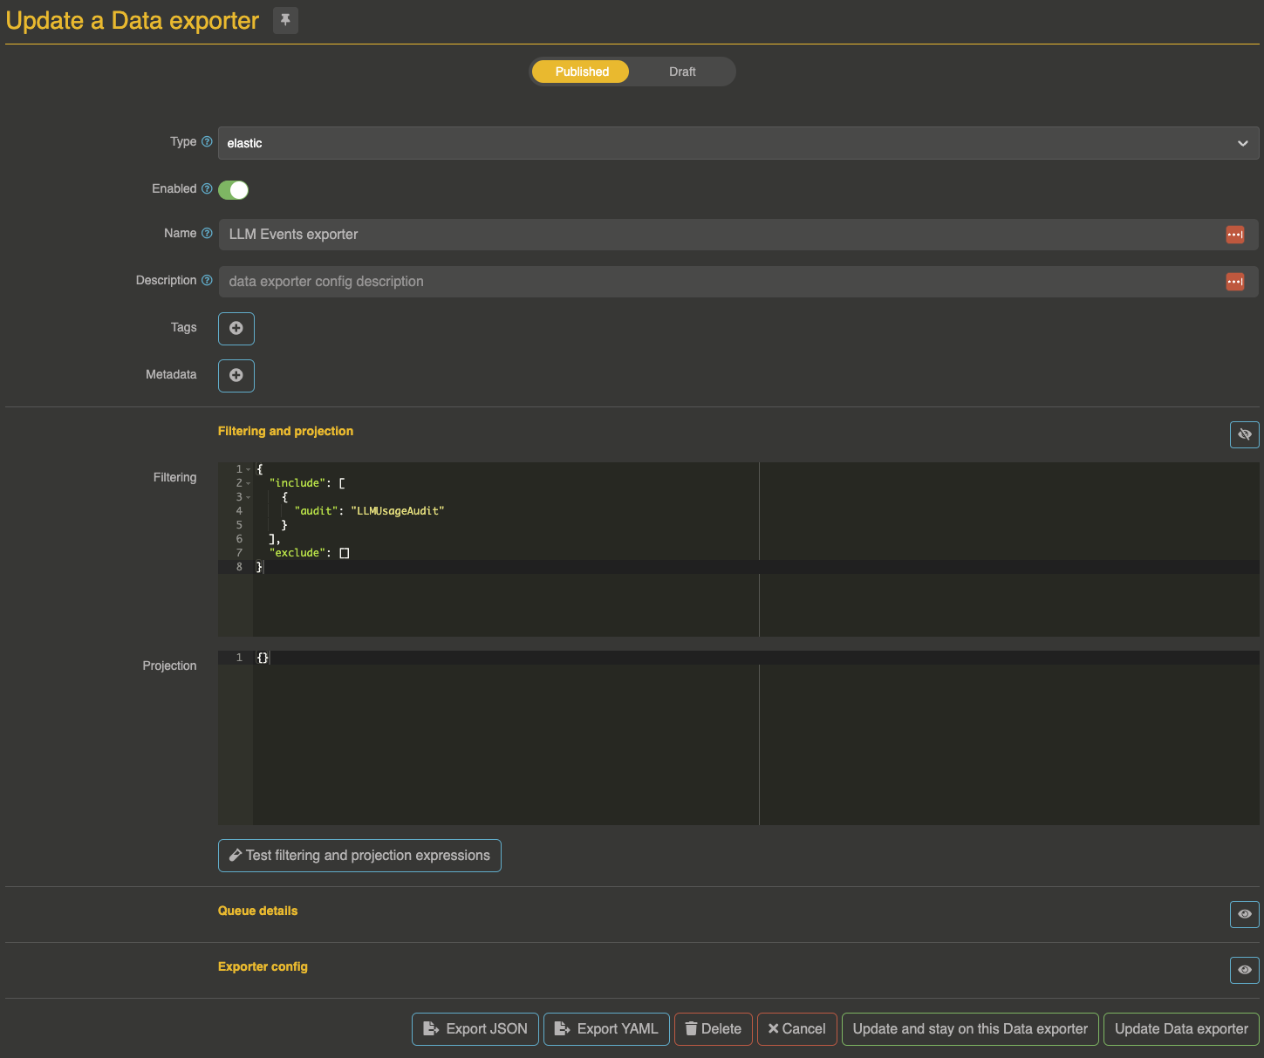Click the help icon next to Description

coord(207,280)
